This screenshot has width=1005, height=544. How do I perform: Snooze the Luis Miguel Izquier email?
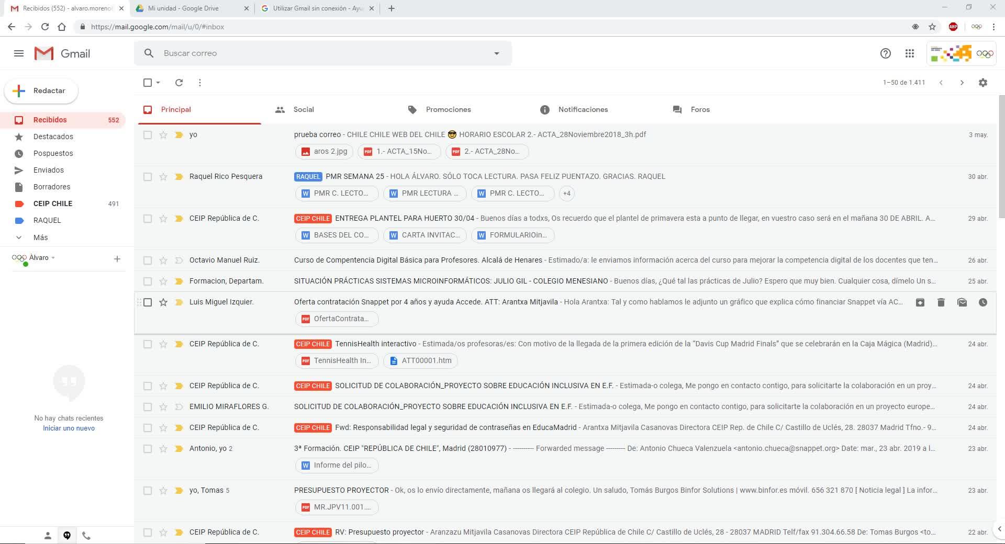click(x=983, y=302)
